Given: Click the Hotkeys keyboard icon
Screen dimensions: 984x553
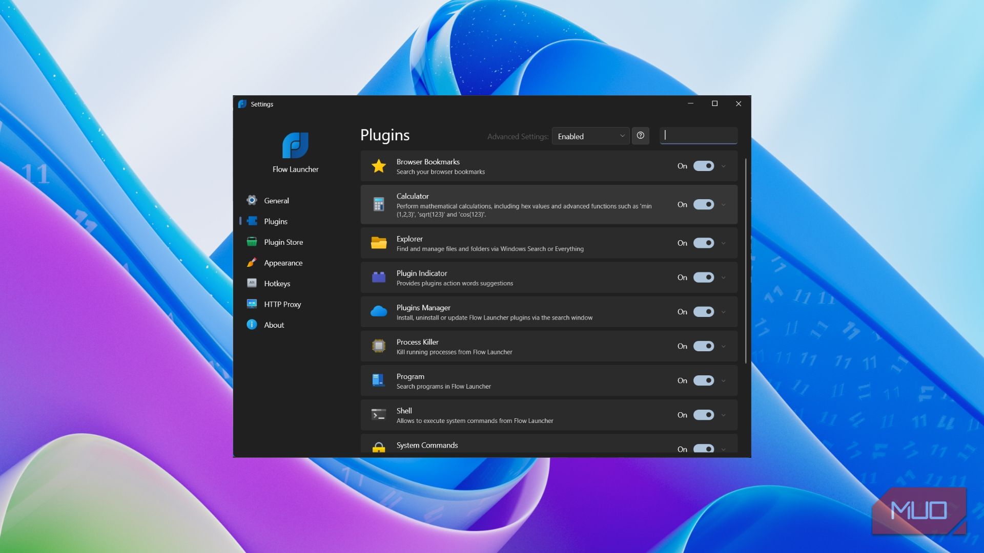Looking at the screenshot, I should (x=252, y=283).
